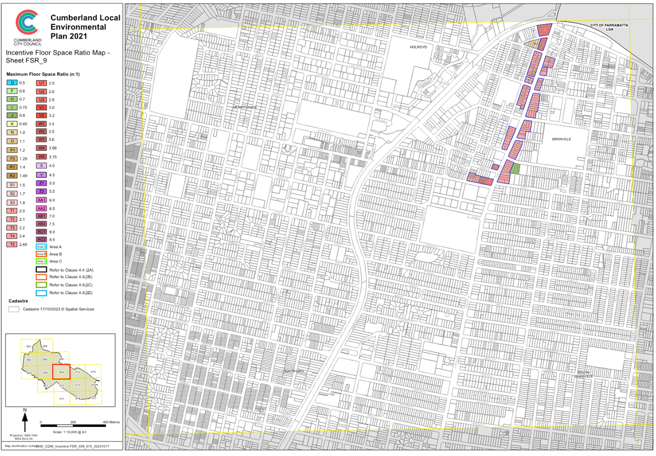Click the Cadastre legend box

coord(14,309)
